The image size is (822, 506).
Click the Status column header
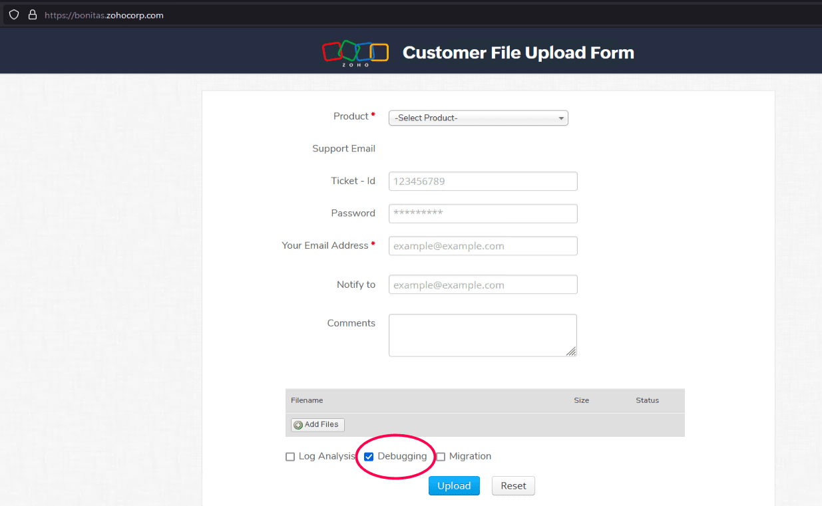647,400
